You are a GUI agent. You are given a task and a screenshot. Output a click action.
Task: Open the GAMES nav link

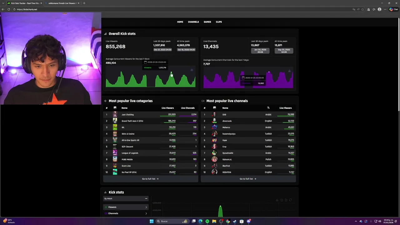207,22
